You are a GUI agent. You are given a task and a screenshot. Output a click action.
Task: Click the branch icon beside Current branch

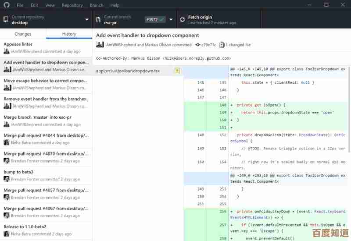98,20
